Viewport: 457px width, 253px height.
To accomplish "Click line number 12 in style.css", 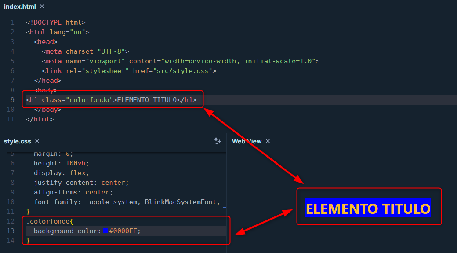I will click(x=12, y=221).
